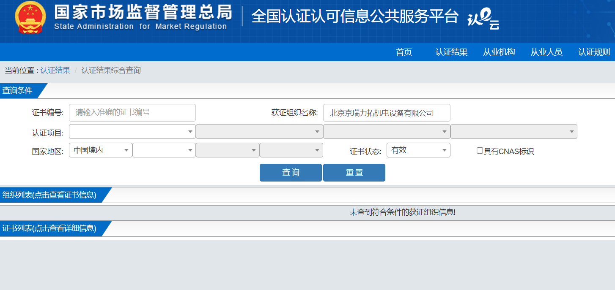
Task: Focus the 证书编号 input field
Action: (132, 113)
